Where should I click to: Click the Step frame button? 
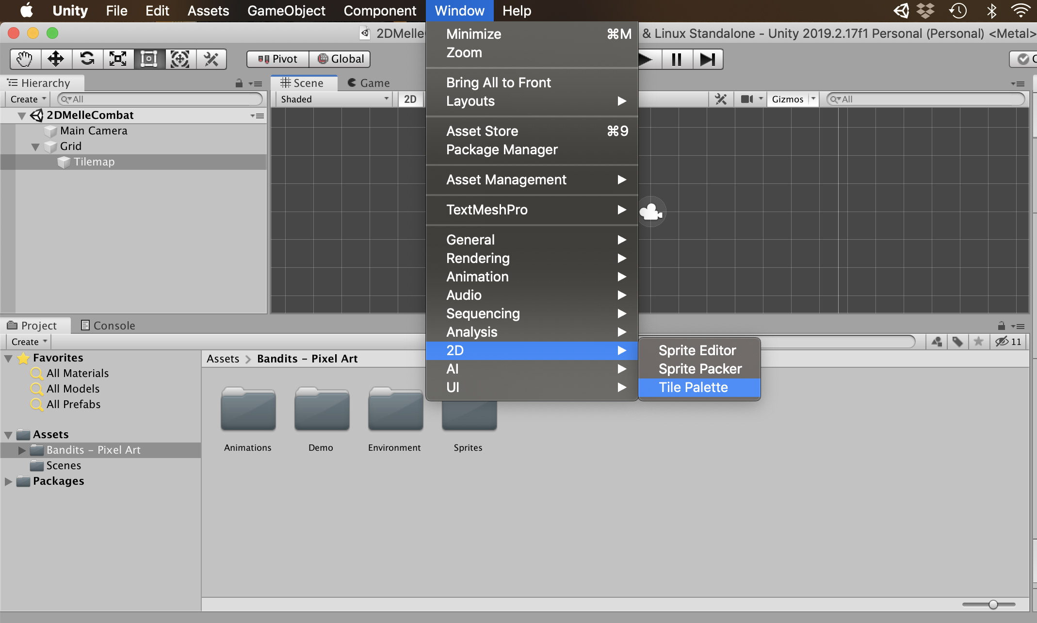(708, 59)
